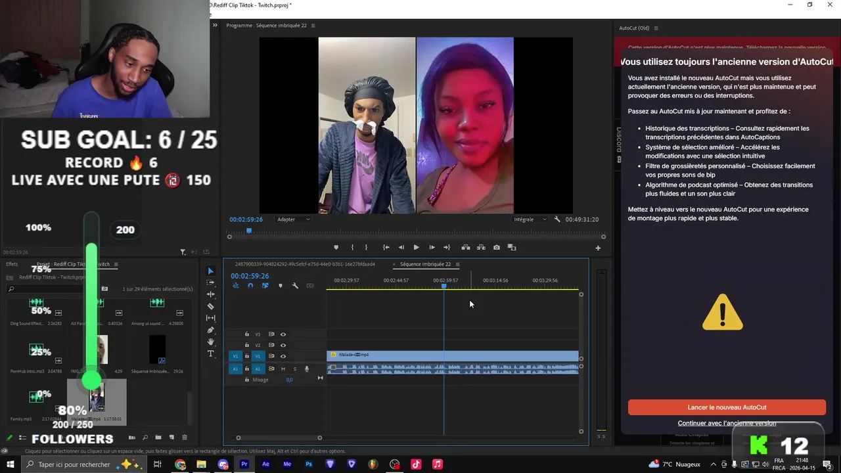Select the Type tool
Image resolution: width=841 pixels, height=473 pixels.
(210, 353)
